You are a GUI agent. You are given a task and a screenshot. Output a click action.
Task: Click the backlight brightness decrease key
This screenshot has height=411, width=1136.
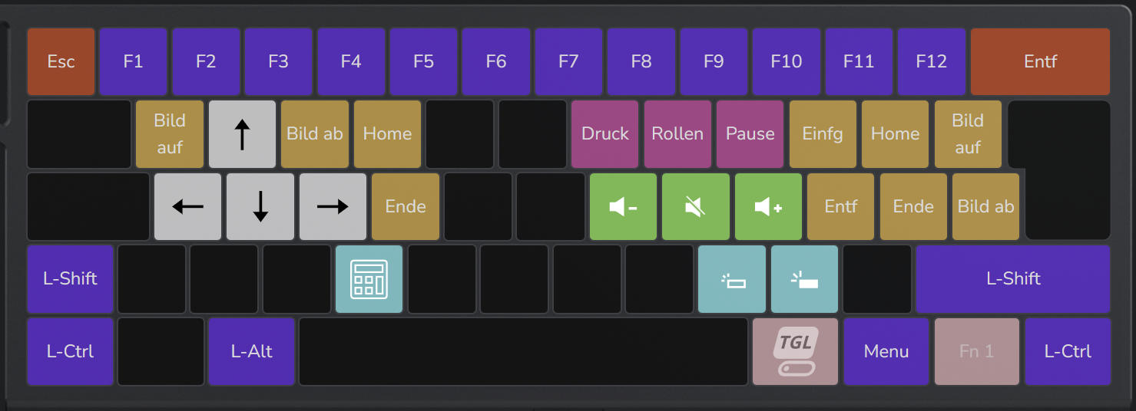732,279
